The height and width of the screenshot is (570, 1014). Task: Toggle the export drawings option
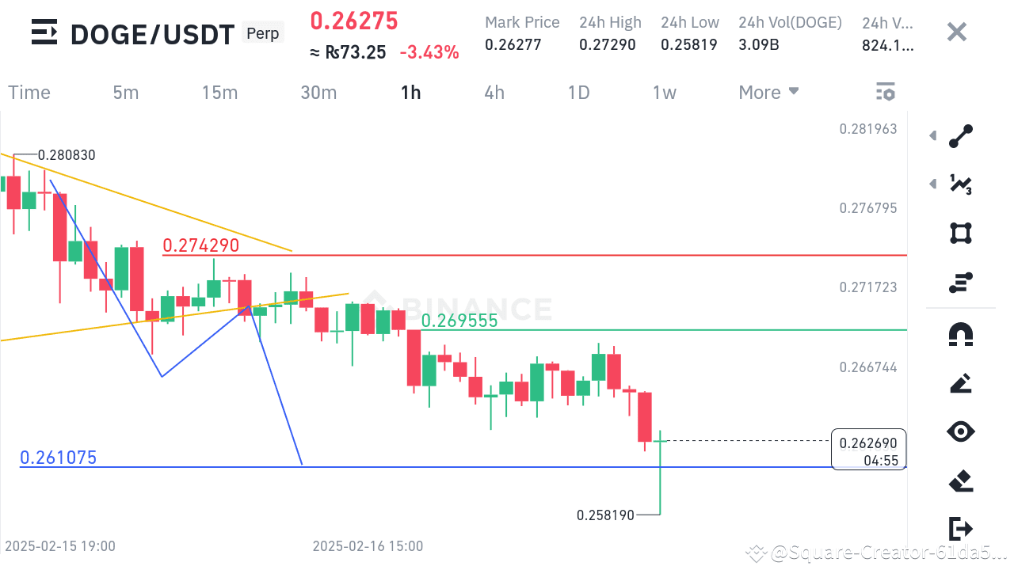(961, 529)
